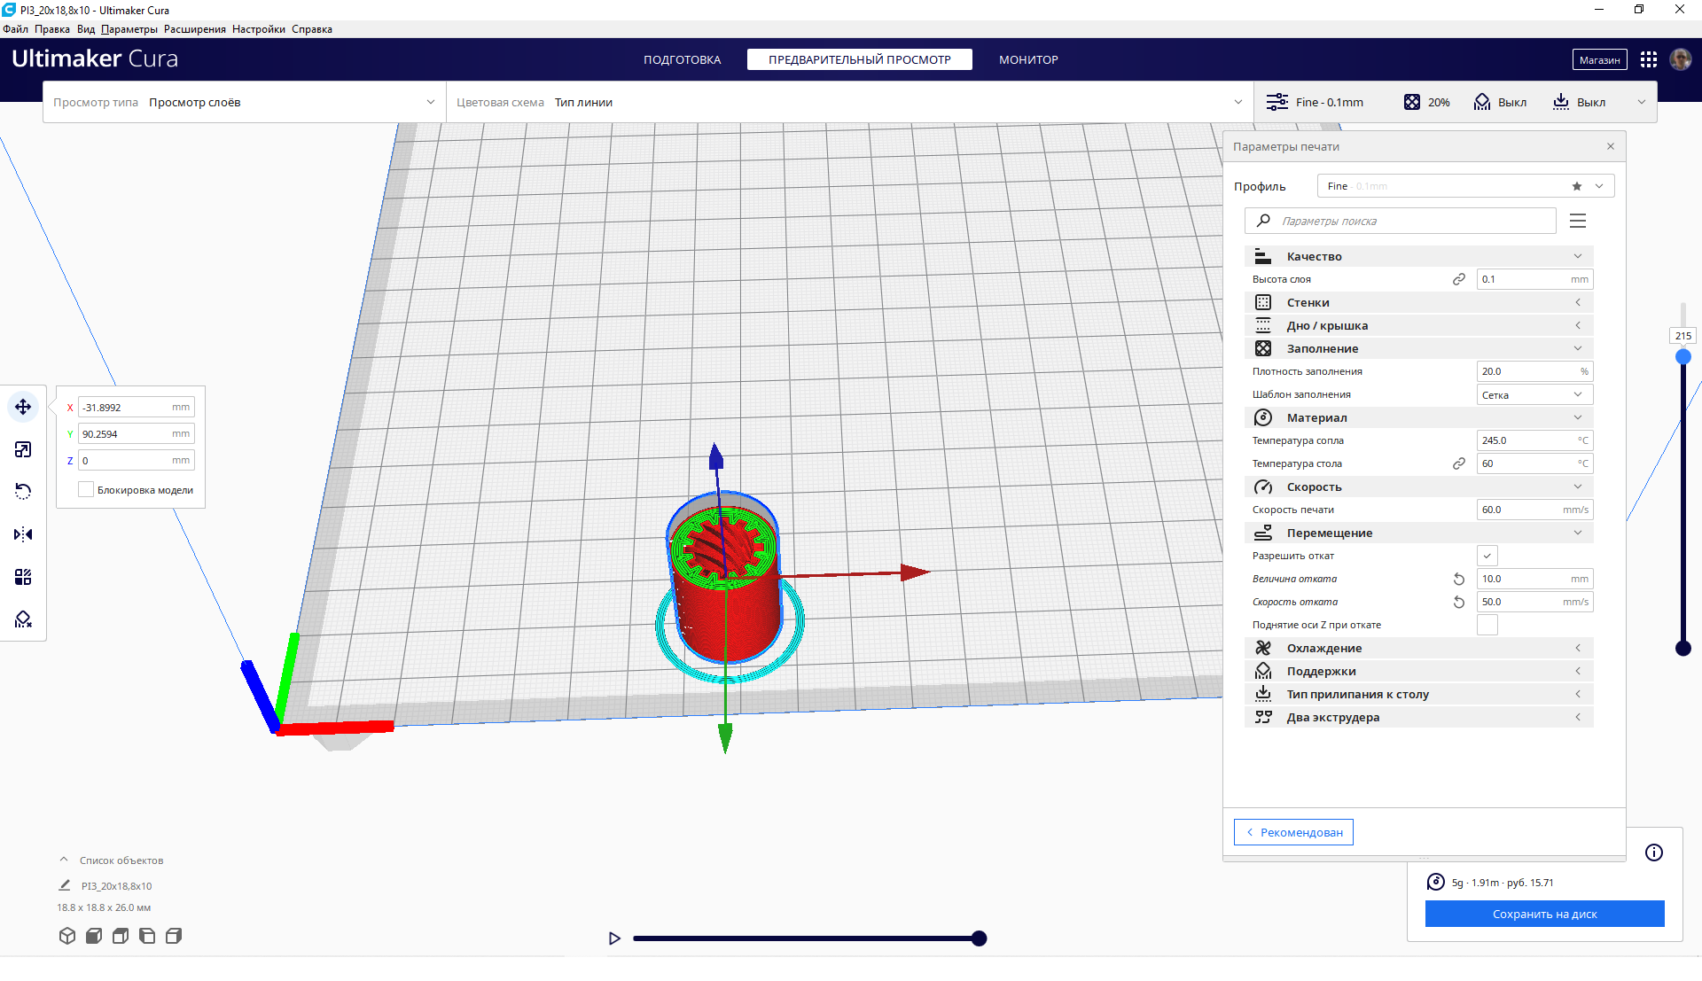The height and width of the screenshot is (981, 1702).
Task: Click Сохранить на диск button
Action: click(x=1544, y=914)
